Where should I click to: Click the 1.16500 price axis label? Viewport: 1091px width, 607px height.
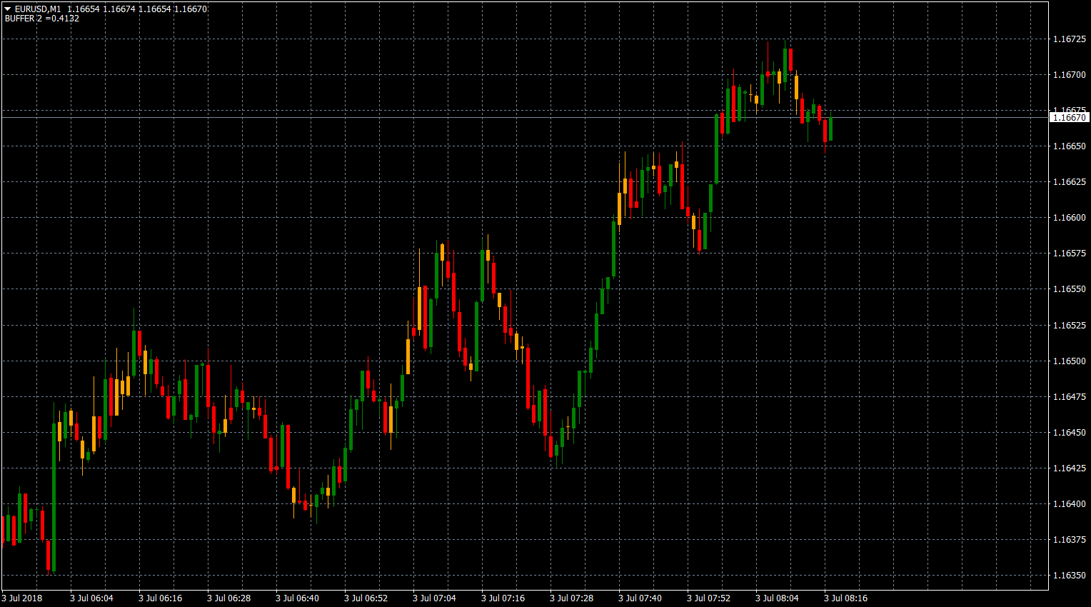[1070, 361]
